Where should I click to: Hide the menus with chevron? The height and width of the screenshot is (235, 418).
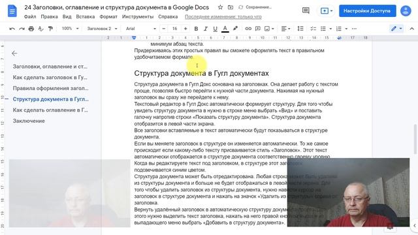(411, 29)
